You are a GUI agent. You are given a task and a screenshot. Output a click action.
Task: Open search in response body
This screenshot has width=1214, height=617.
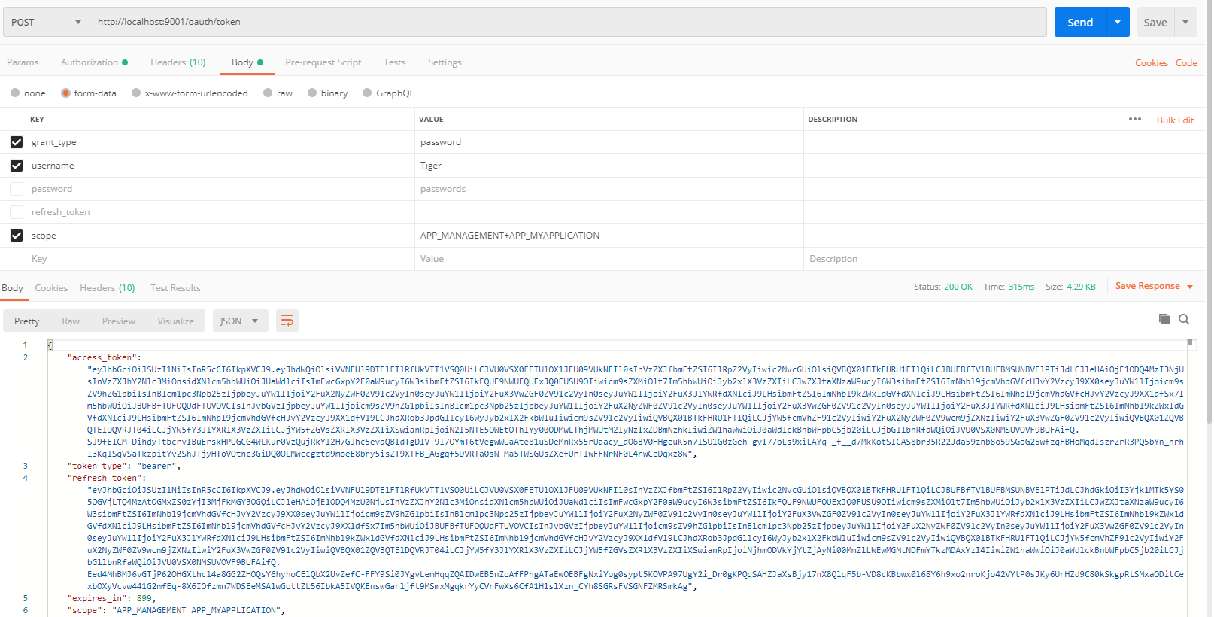click(1184, 319)
